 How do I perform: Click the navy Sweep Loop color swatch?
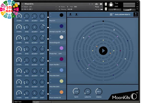coord(61,26)
